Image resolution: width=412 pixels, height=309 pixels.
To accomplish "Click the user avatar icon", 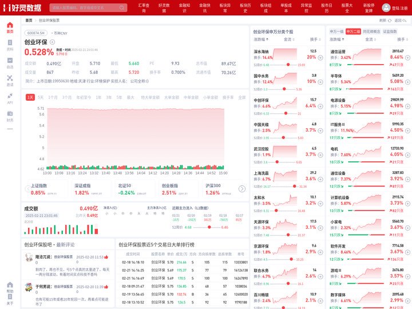I will coord(386,7).
